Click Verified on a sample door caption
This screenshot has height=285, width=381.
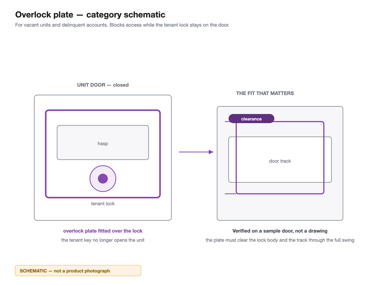pos(280,231)
